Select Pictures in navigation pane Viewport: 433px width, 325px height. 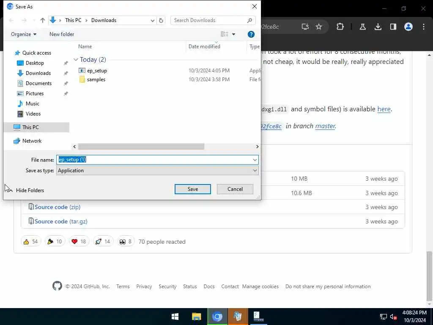(x=35, y=94)
